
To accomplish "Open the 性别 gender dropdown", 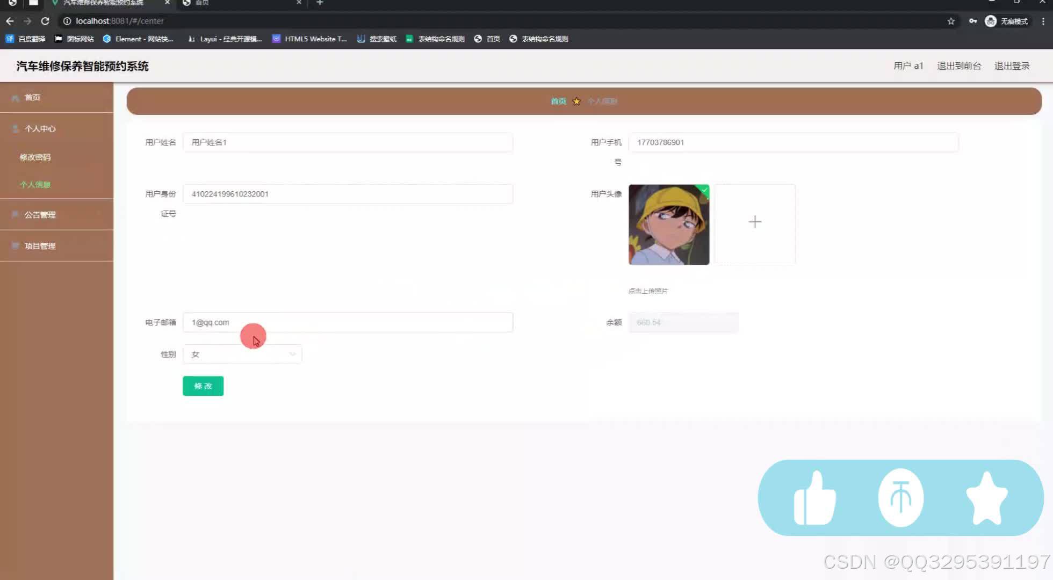I will [242, 354].
